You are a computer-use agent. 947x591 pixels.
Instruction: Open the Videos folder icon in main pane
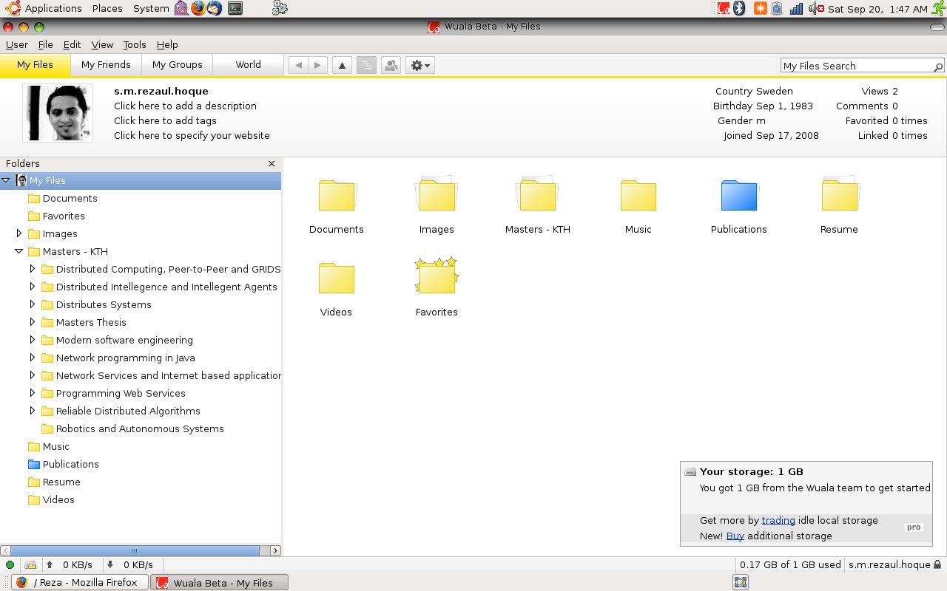pyautogui.click(x=337, y=278)
